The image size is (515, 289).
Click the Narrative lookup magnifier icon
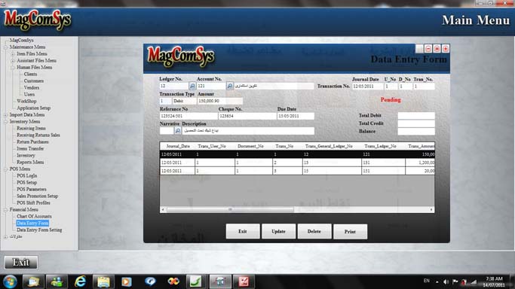point(178,130)
